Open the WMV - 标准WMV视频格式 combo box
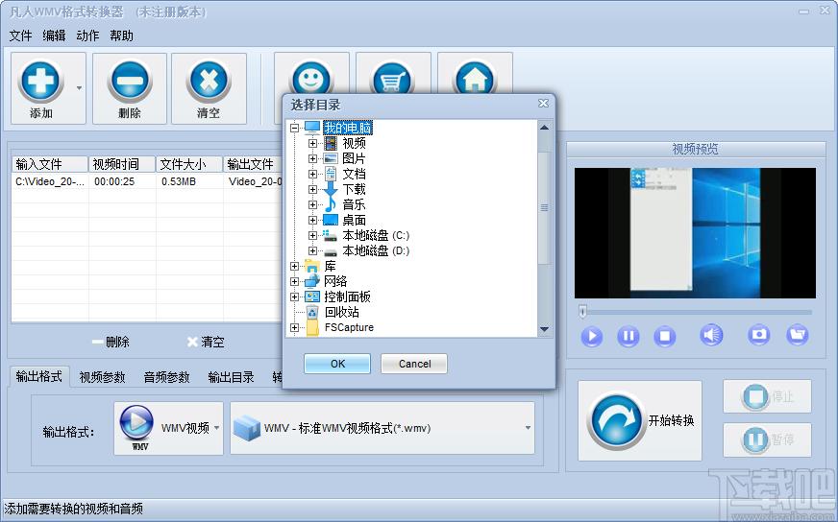 tap(382, 428)
